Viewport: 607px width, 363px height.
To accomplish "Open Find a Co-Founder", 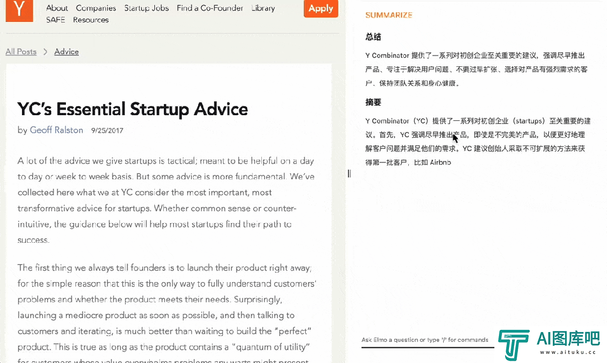I will pyautogui.click(x=210, y=8).
